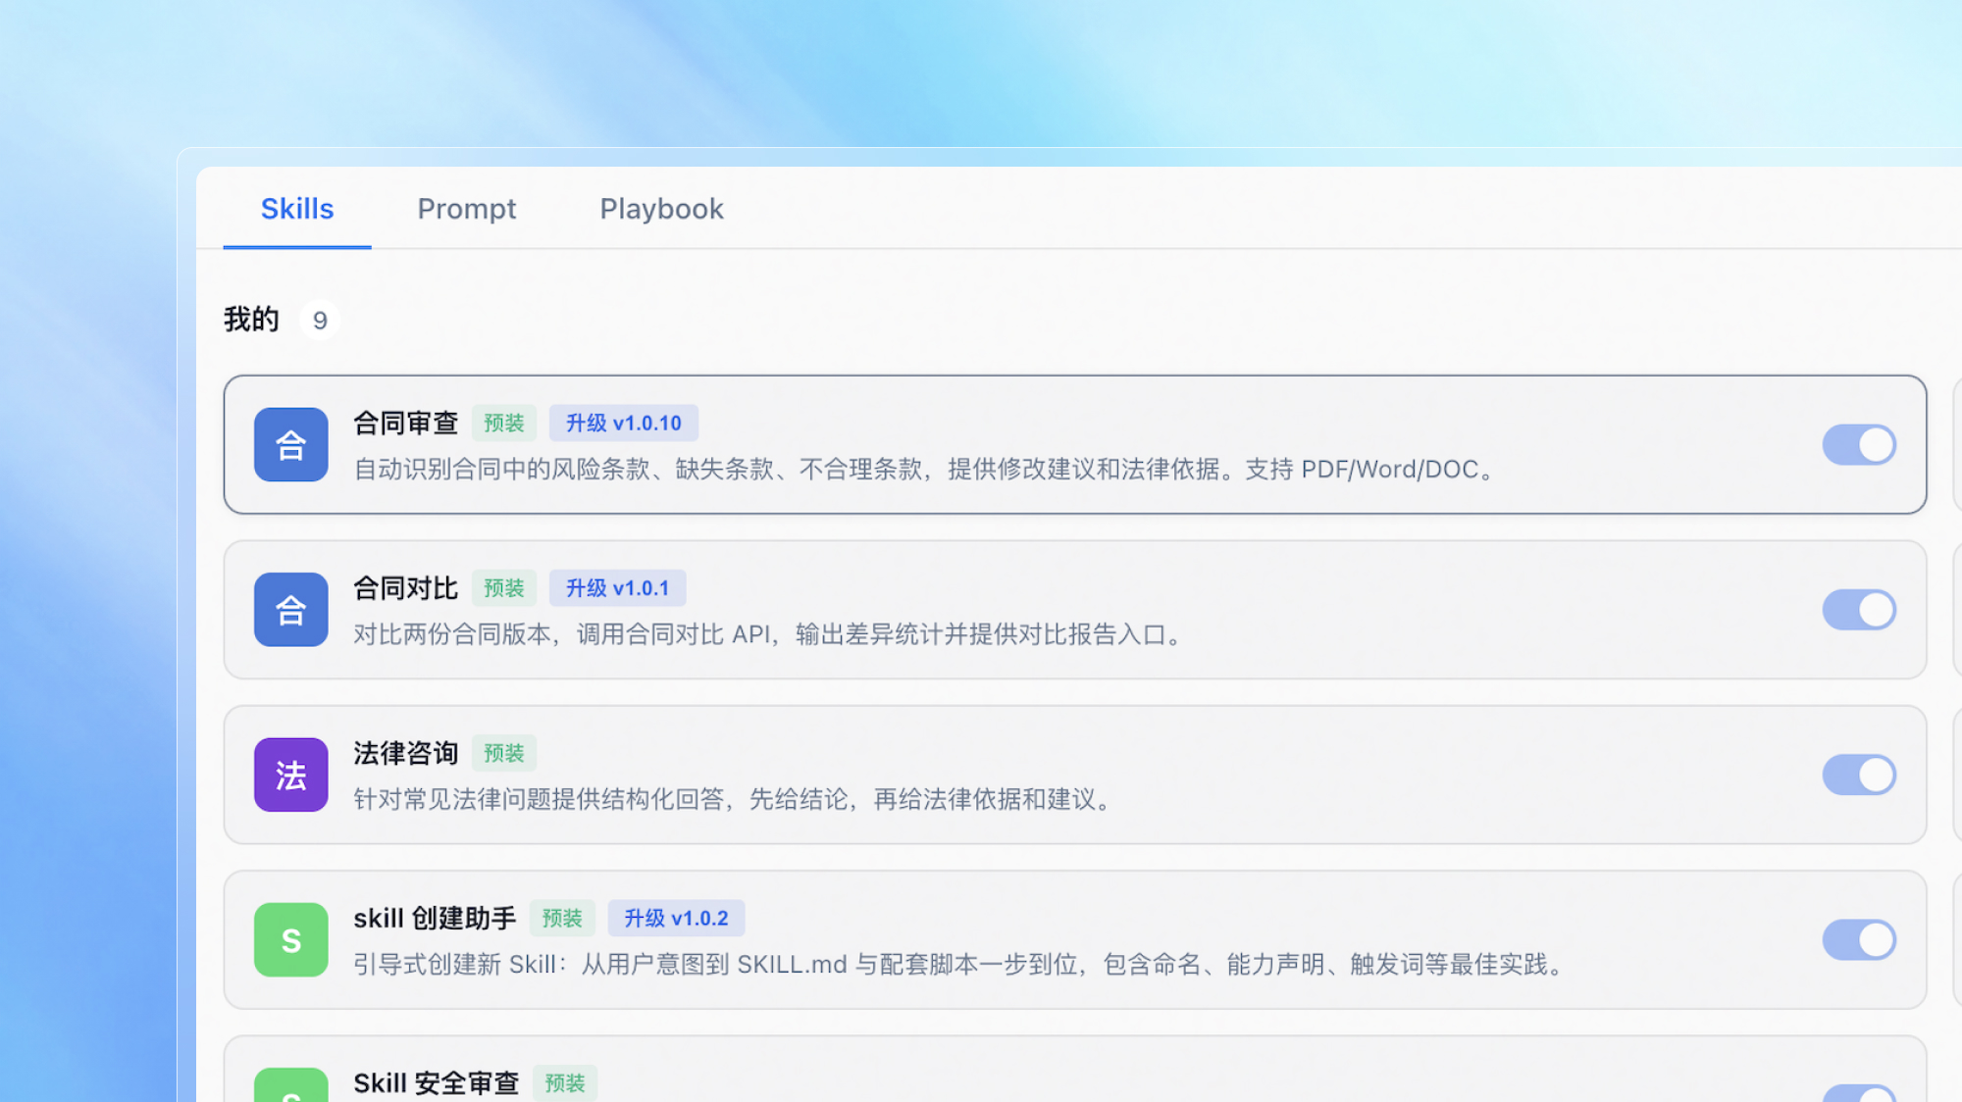Open the Playbook tab

tap(662, 209)
